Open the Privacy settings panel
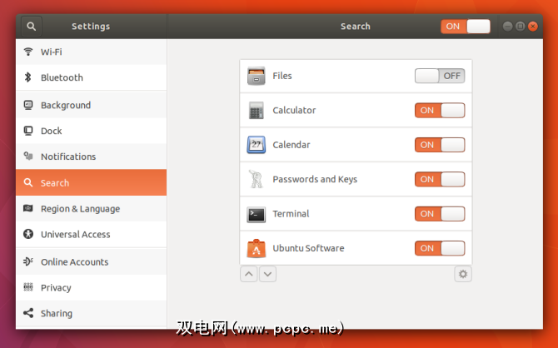This screenshot has height=348, width=558. tap(91, 287)
